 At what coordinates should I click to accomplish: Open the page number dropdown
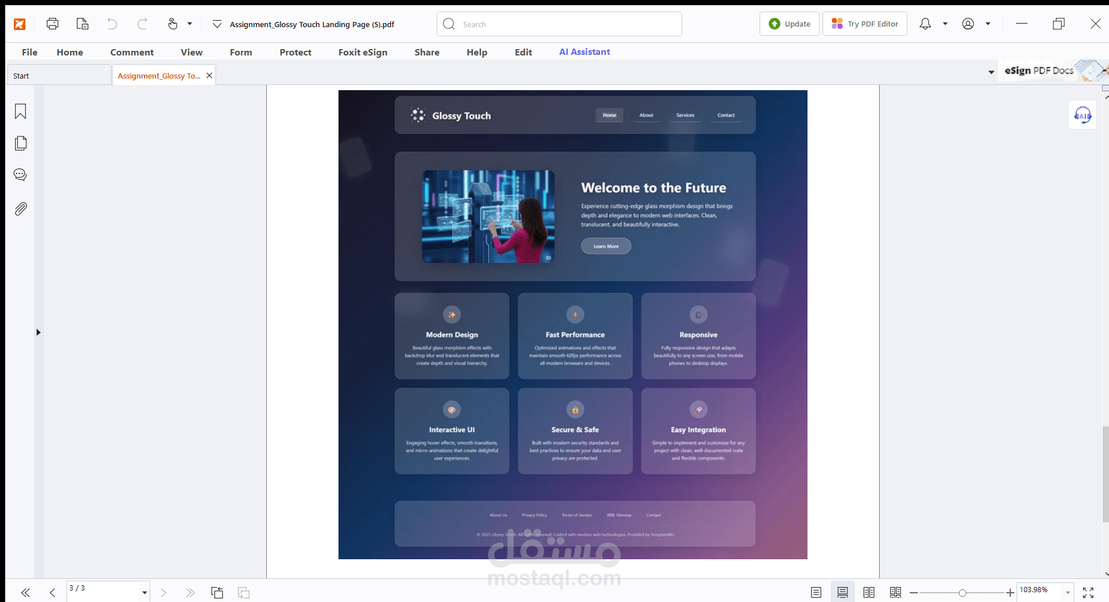[144, 593]
